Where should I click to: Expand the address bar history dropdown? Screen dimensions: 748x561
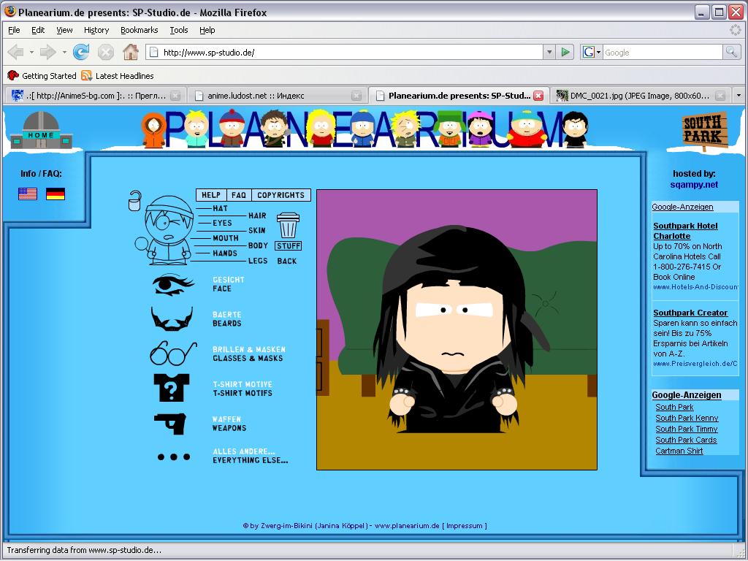coord(549,52)
